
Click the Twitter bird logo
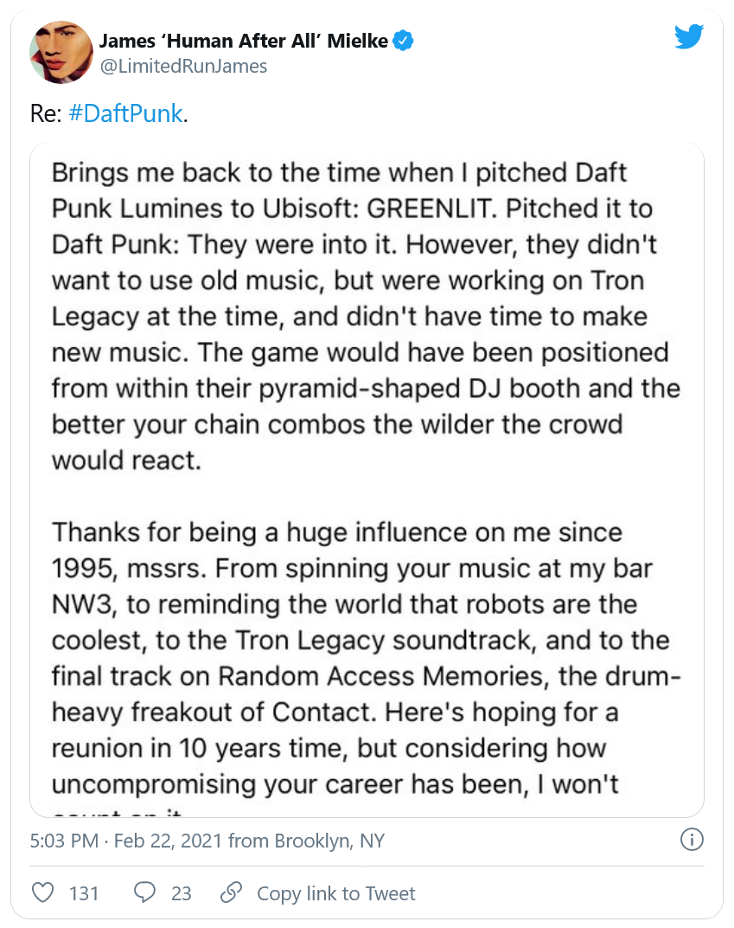pos(689,36)
